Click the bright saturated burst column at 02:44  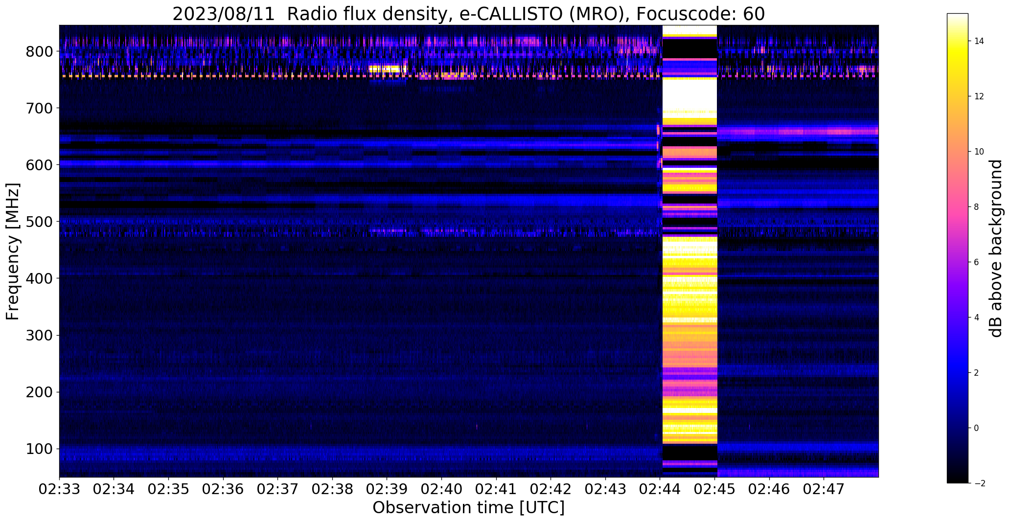689,251
